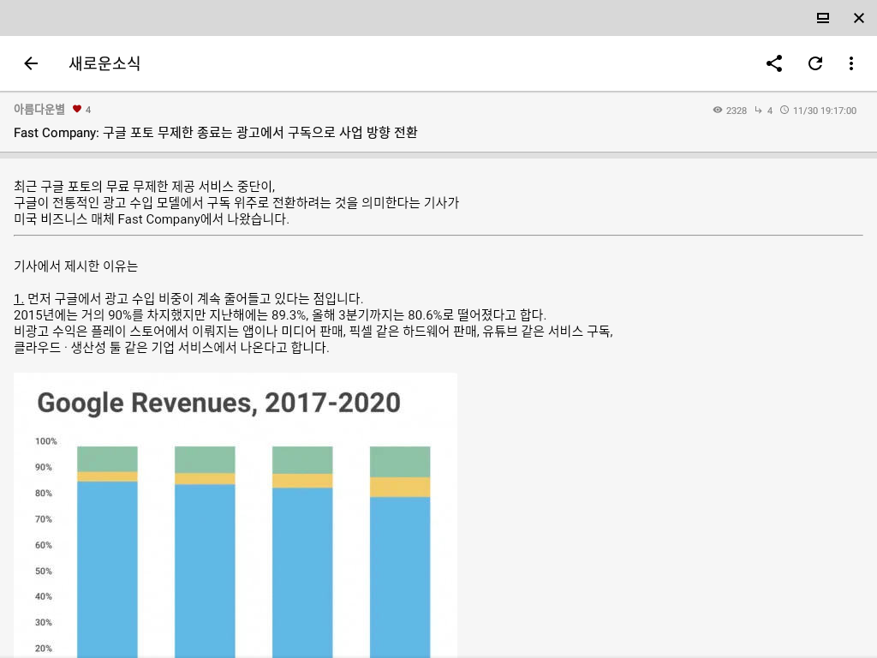Image resolution: width=877 pixels, height=658 pixels.
Task: Click the line beginning 클라우드 · 생산성 툴
Action: coord(171,347)
